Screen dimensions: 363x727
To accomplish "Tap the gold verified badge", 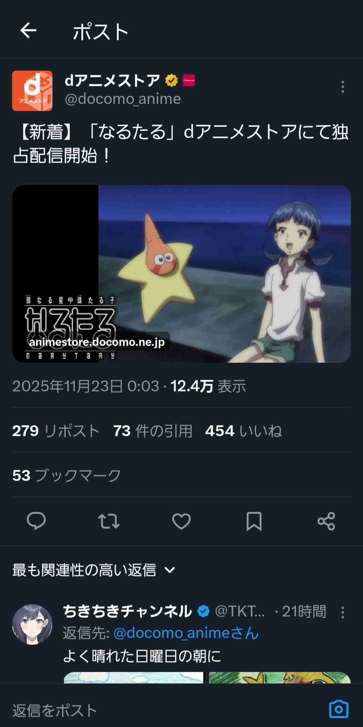I will coord(171,80).
